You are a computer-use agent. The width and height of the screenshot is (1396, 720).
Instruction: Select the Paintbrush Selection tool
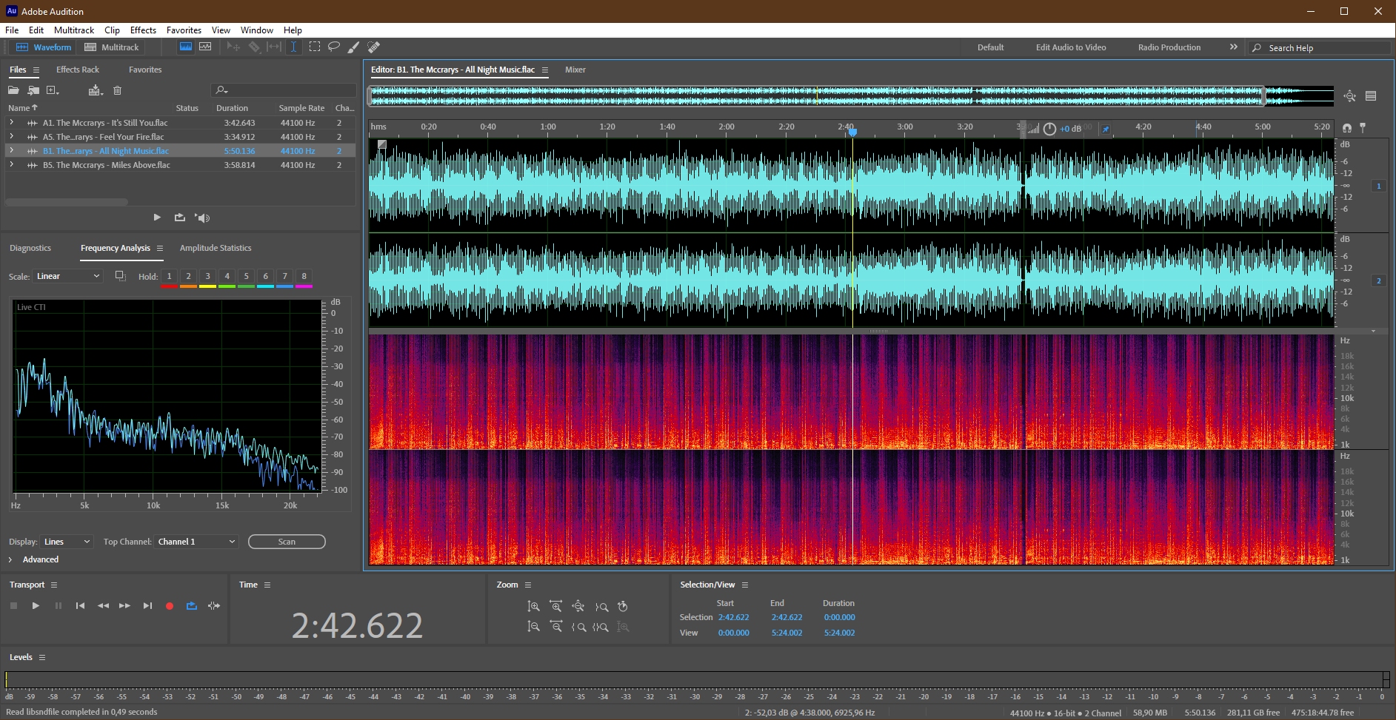(x=354, y=47)
